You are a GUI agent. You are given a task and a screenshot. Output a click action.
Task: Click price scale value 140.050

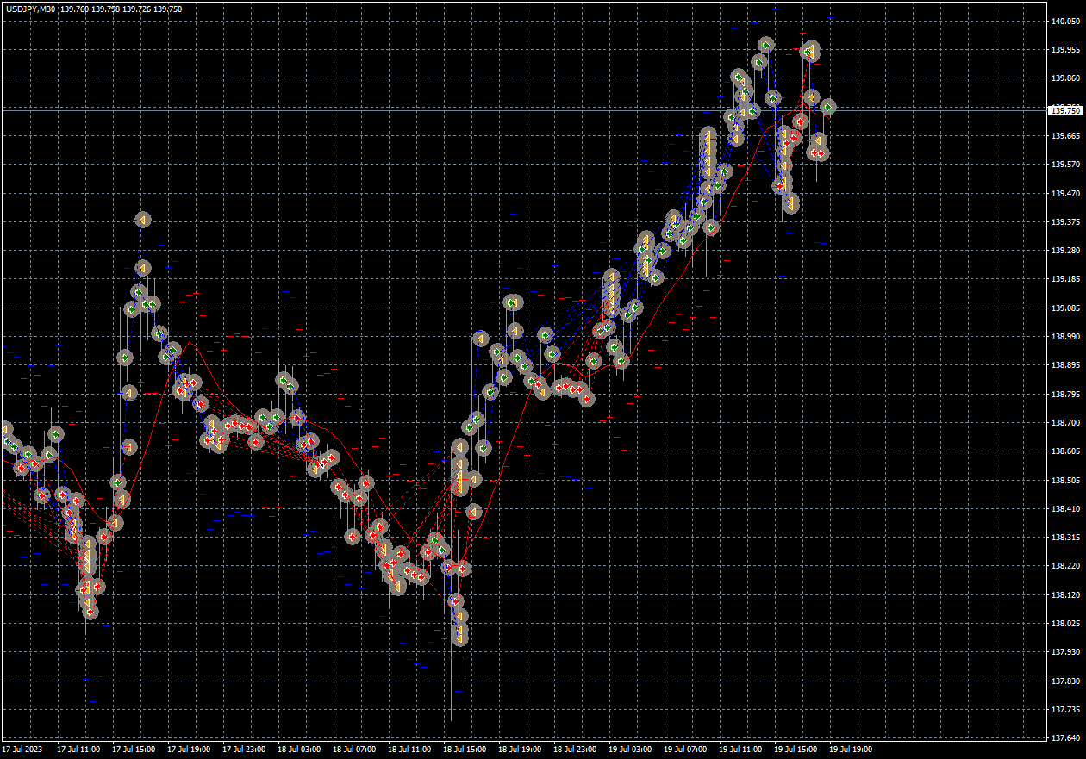(1065, 21)
